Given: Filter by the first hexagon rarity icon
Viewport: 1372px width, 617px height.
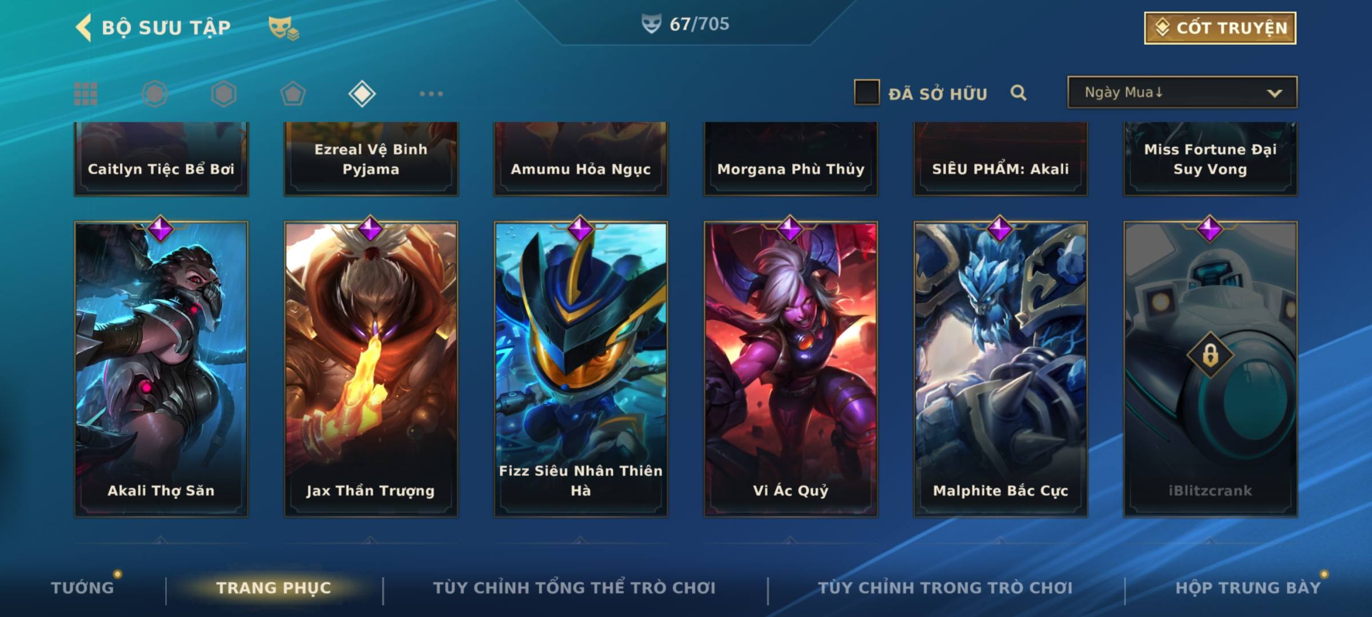Looking at the screenshot, I should coord(155,94).
